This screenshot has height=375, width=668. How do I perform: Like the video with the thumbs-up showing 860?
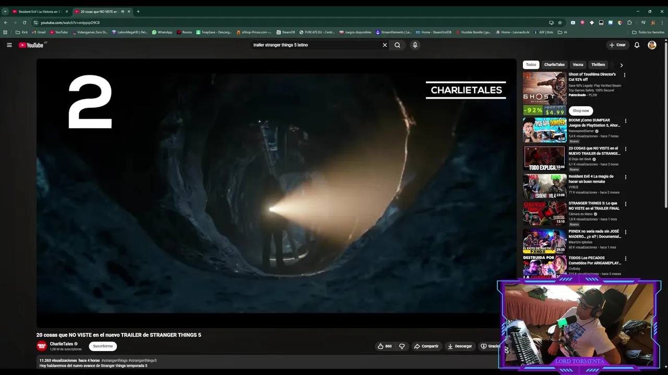385,346
